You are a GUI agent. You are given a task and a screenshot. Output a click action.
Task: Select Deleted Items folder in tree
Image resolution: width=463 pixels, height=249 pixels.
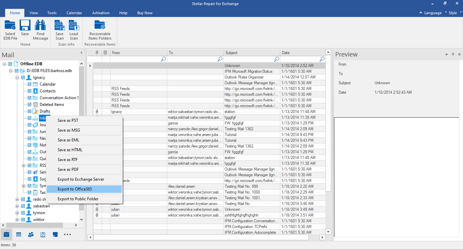click(x=52, y=105)
